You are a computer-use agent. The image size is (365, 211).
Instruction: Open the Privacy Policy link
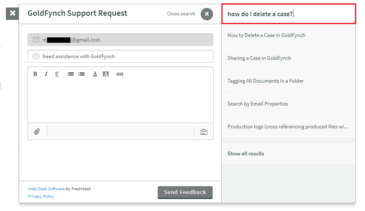click(x=41, y=196)
